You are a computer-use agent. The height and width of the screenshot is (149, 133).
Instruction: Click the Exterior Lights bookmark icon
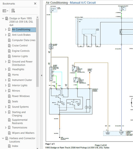[x=10, y=56]
